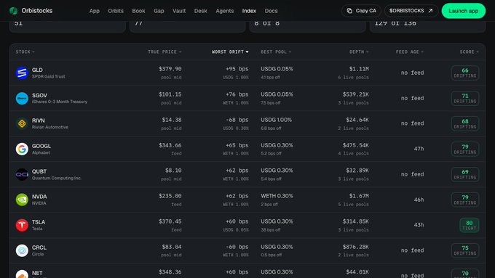The height and width of the screenshot is (278, 495).
Task: Click CRCL depth $876.28K
Action: (356, 247)
